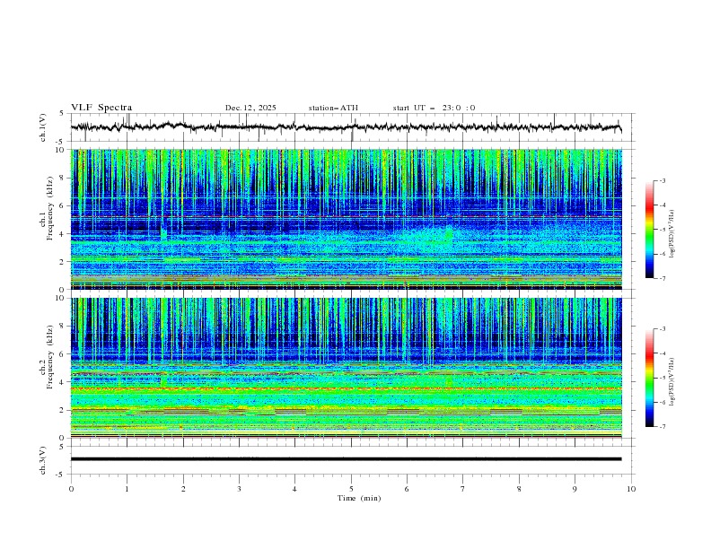Click the "VLF Spectra" title text
Image resolution: width=711 pixels, height=549 pixels.
(x=101, y=108)
